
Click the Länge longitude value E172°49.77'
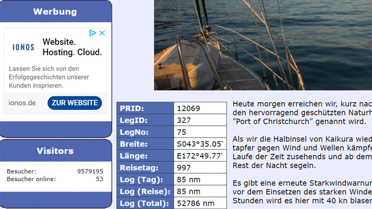click(x=200, y=156)
